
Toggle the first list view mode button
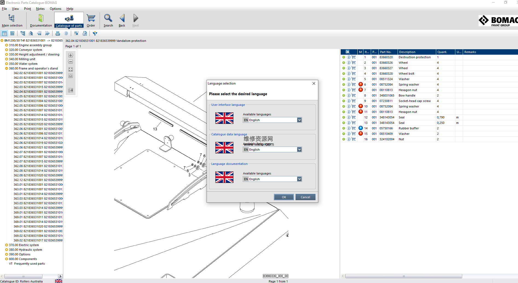pyautogui.click(x=4, y=33)
